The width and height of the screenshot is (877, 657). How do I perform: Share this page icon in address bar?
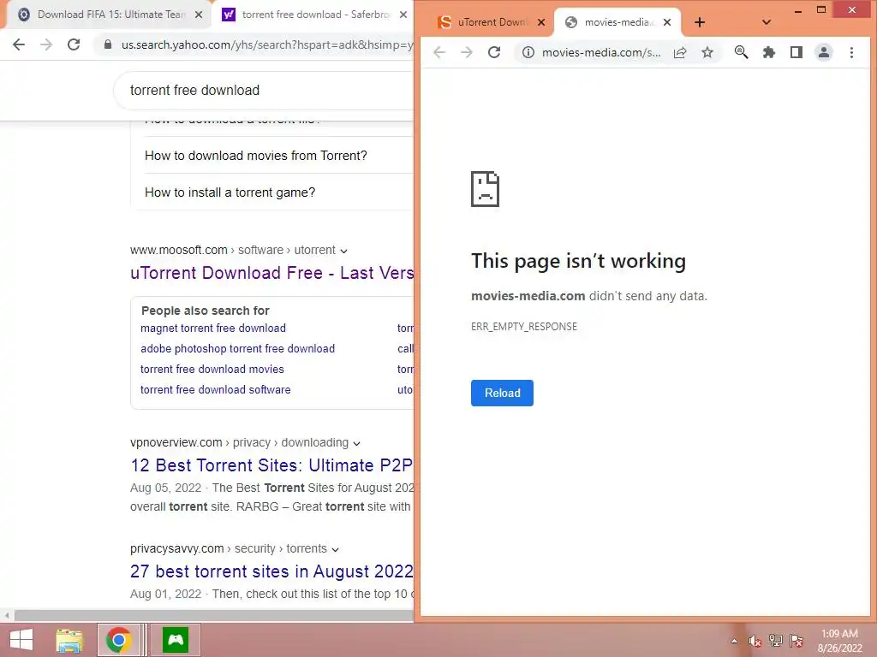click(680, 52)
